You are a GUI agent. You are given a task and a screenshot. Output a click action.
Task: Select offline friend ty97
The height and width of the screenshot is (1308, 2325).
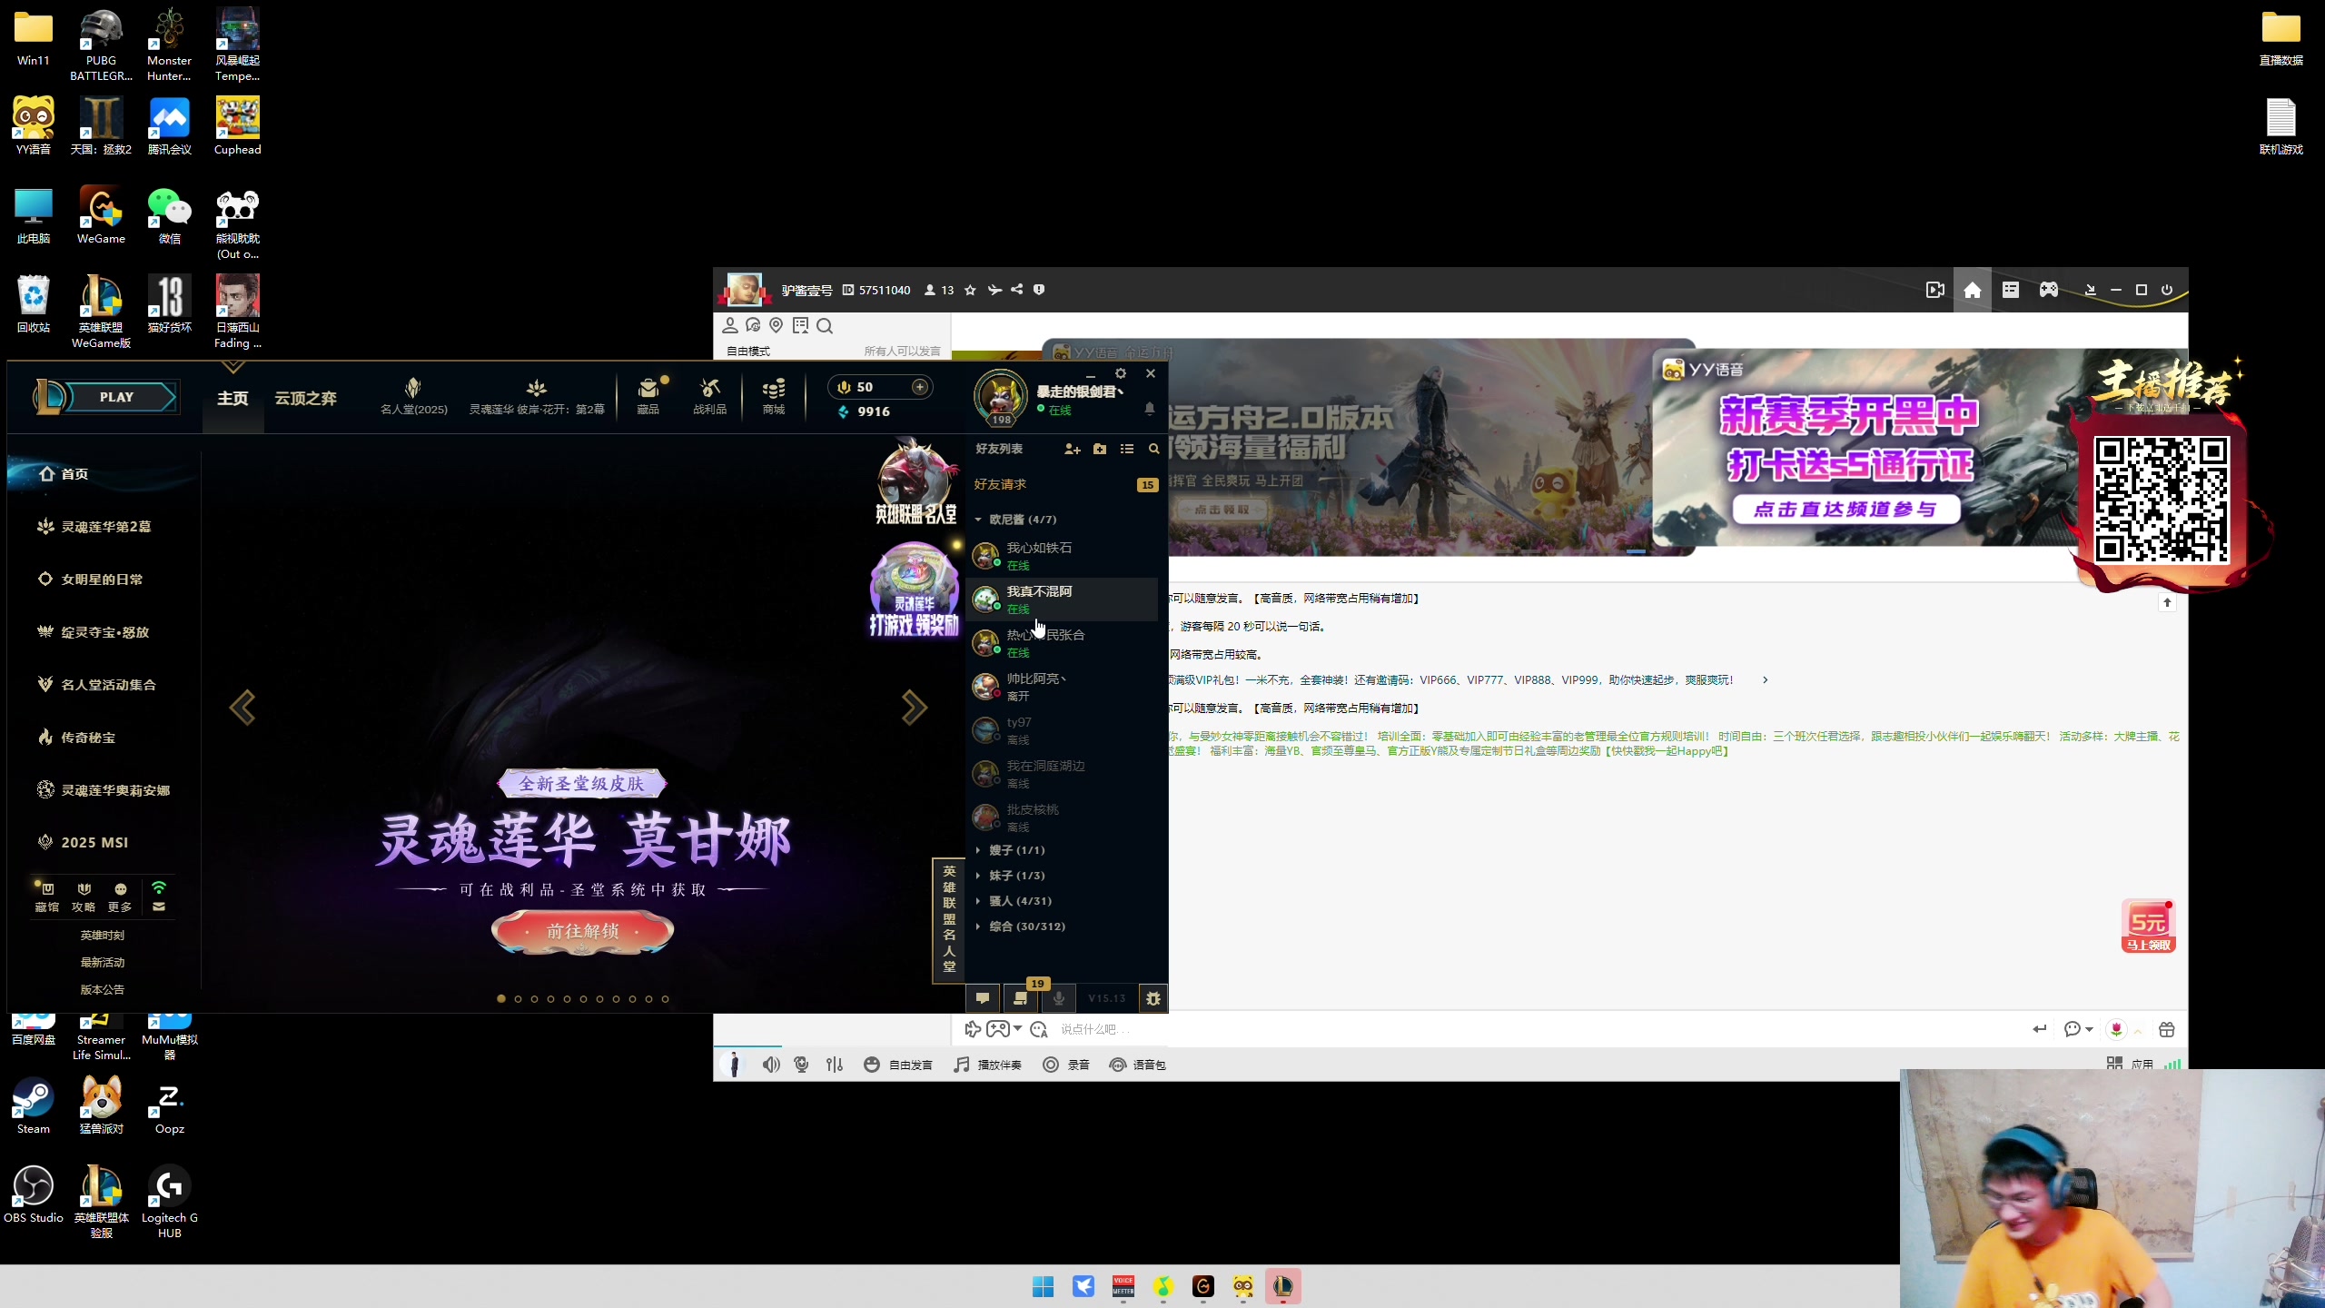pos(1063,730)
